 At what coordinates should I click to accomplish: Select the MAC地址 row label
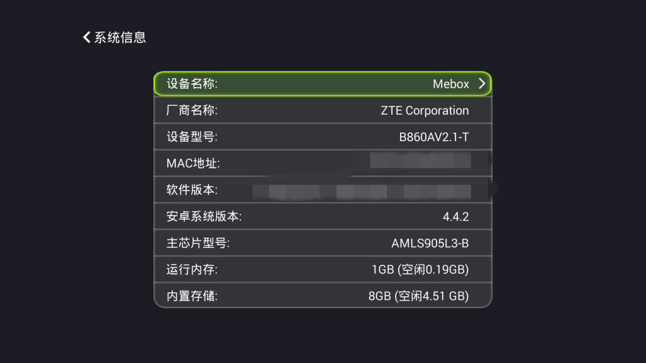pyautogui.click(x=193, y=164)
